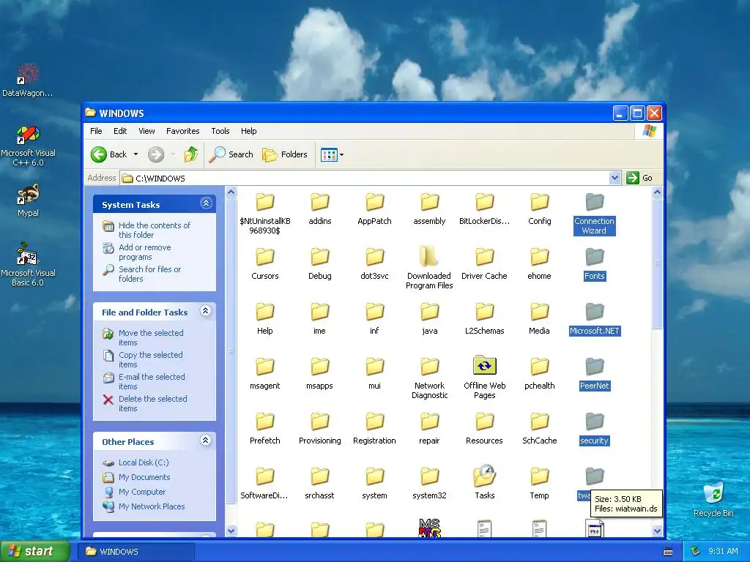
Task: Select the Microsoft.NET folder
Action: [595, 318]
